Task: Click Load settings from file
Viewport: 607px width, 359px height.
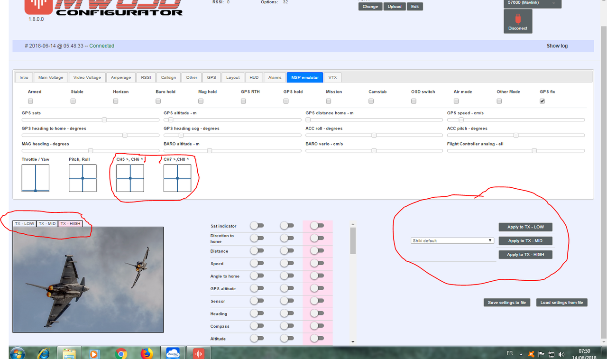Action: point(561,302)
